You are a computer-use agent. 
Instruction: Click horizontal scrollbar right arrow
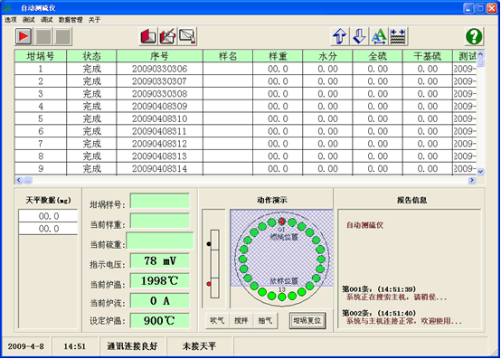tap(472, 181)
